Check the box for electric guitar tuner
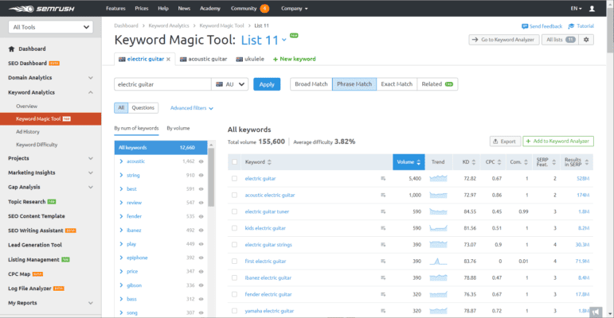The image size is (614, 318). click(x=234, y=211)
